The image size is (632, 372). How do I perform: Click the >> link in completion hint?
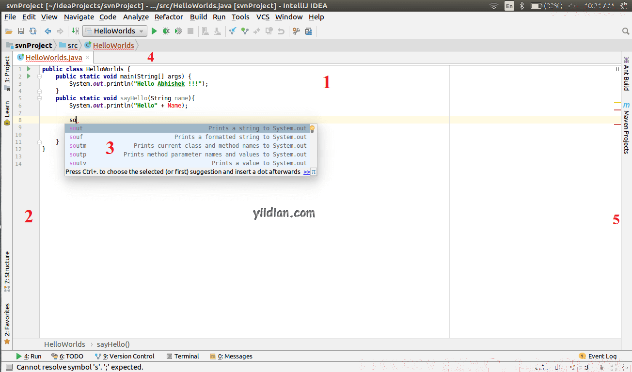(307, 172)
